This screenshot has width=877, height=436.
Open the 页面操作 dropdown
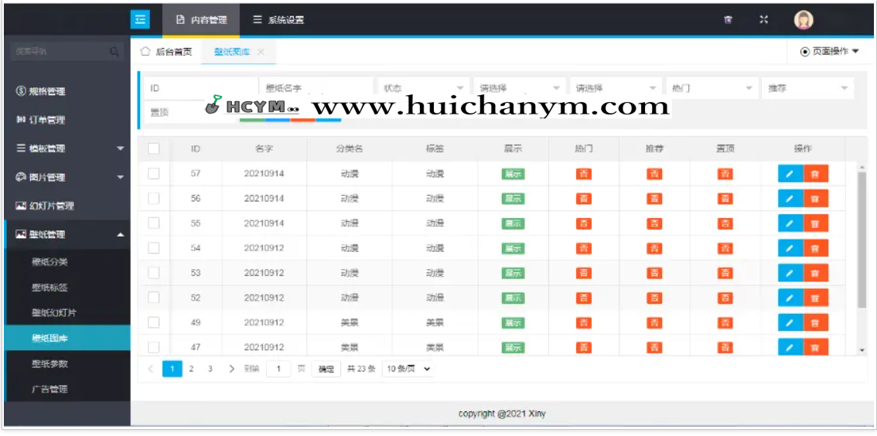(x=830, y=52)
